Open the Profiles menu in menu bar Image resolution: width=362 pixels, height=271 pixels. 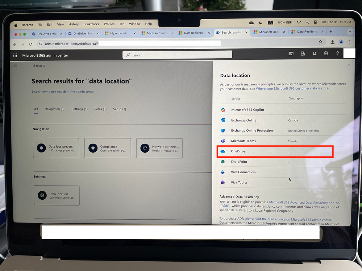point(109,24)
